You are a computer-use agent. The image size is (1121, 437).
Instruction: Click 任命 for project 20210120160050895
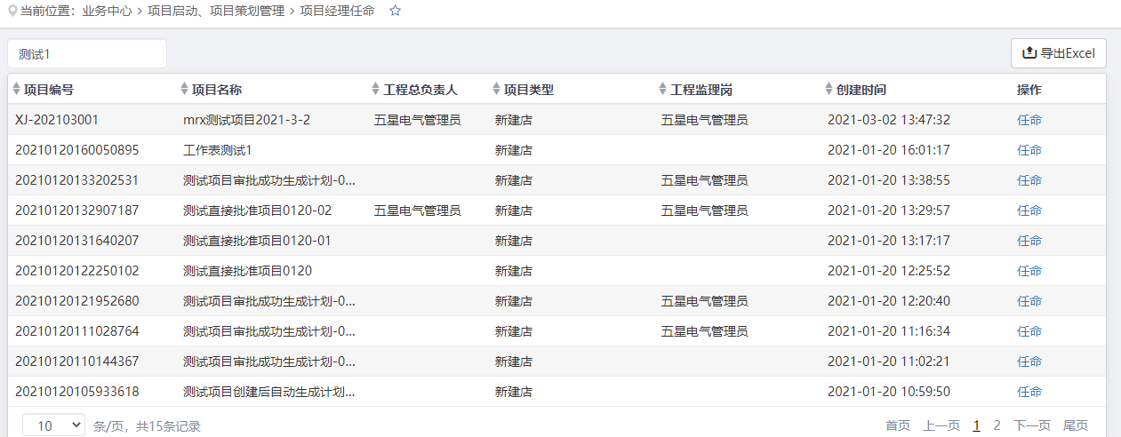(x=1029, y=150)
